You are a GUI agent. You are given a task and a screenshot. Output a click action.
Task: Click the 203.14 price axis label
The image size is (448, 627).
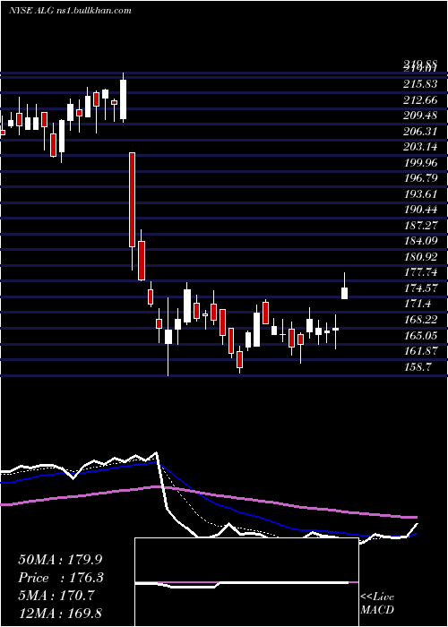click(x=420, y=147)
